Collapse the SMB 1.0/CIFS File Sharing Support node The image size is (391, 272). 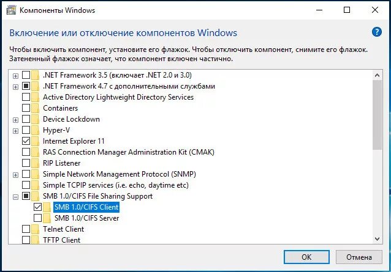[x=15, y=197]
